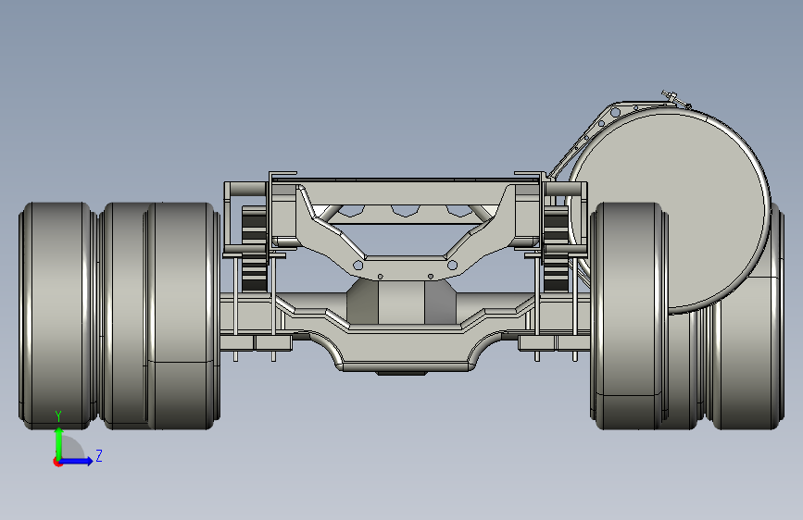Viewport: 803px width, 520px height.
Task: Select the left leaf spring stack
Action: tap(254, 248)
